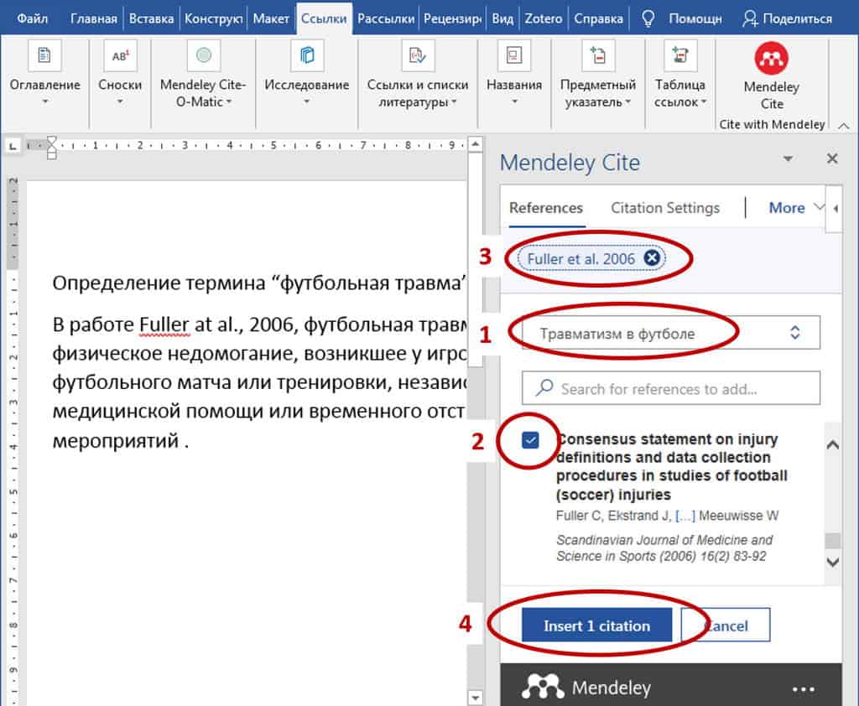Expand the Названия dropdown arrow
This screenshot has width=859, height=706.
click(x=514, y=101)
